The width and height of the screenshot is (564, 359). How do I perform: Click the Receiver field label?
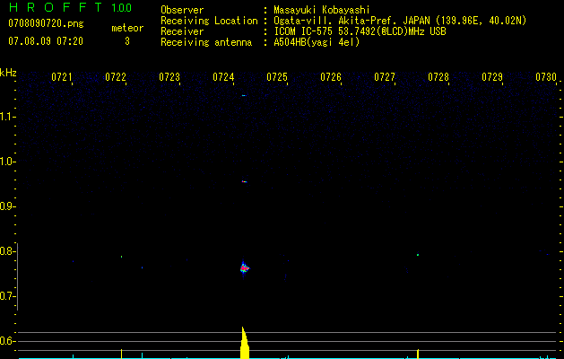click(182, 31)
